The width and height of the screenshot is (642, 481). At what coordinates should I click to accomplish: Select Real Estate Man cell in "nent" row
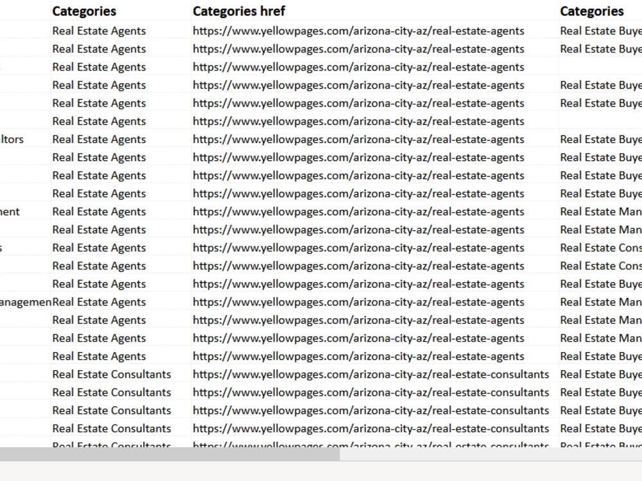coord(601,212)
